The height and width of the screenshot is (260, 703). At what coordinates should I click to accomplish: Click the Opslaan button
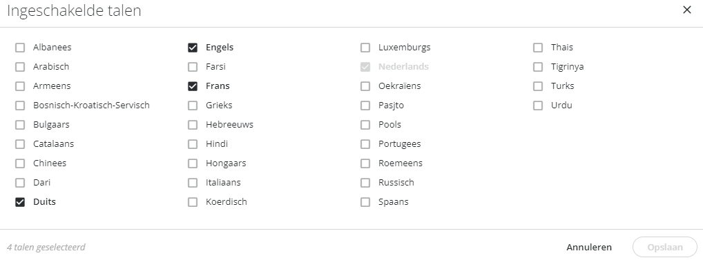click(665, 247)
